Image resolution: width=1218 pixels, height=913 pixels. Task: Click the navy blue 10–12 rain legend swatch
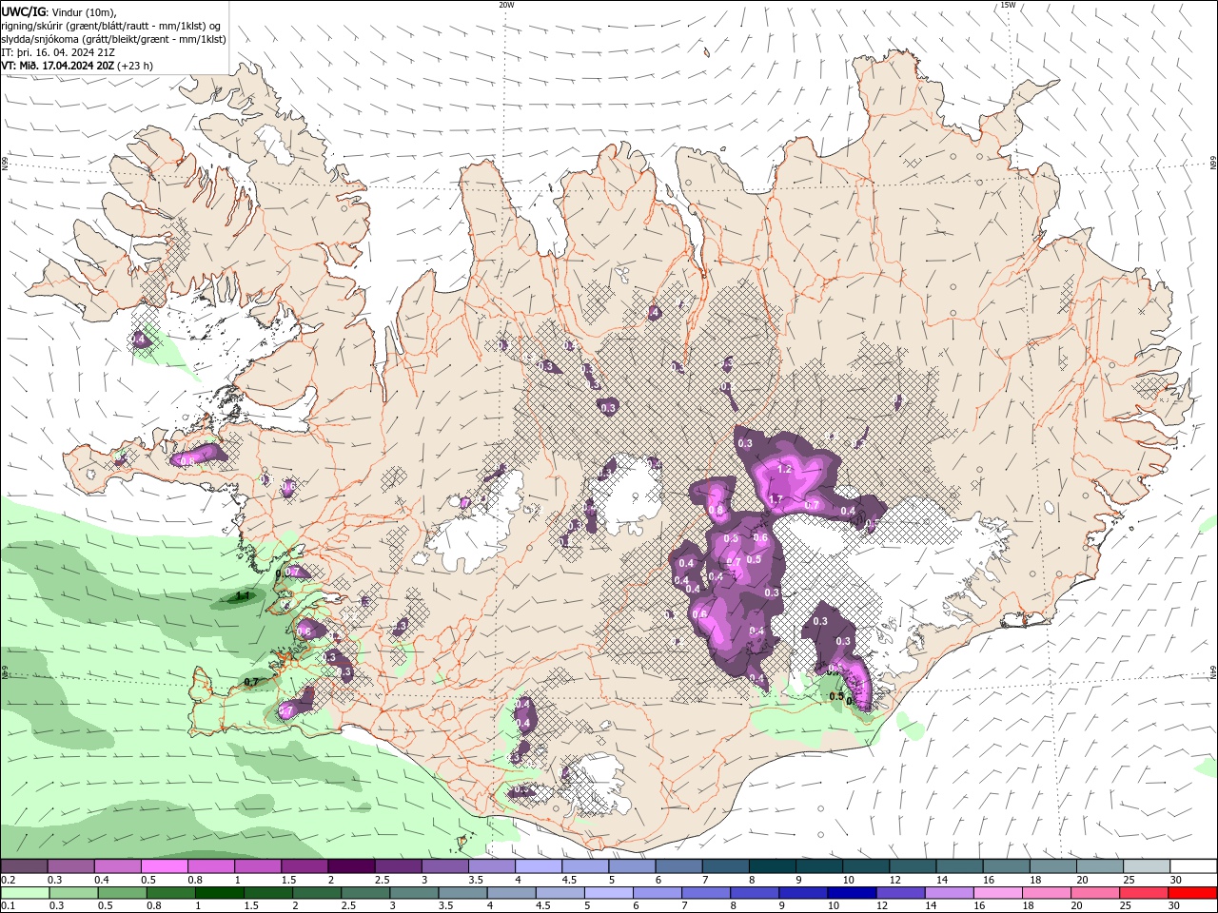853,893
